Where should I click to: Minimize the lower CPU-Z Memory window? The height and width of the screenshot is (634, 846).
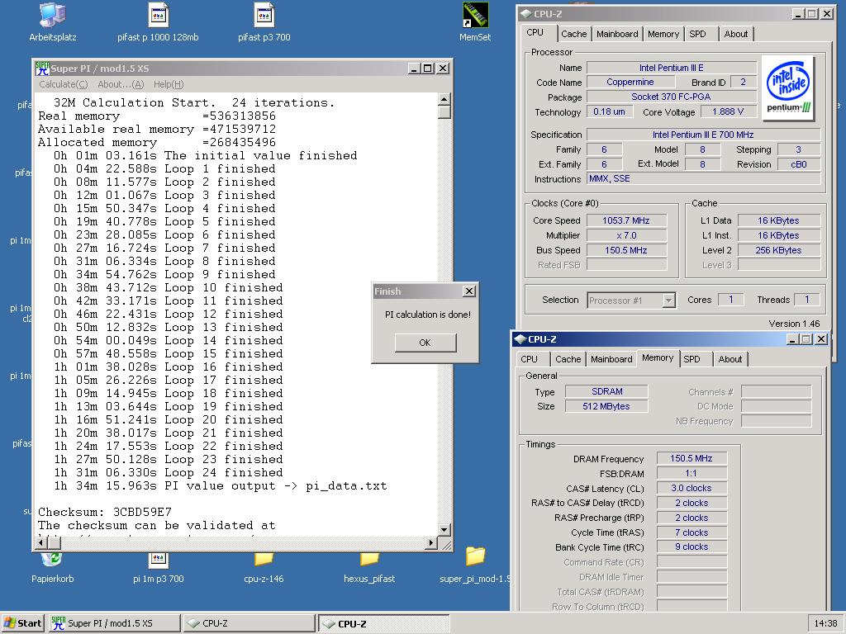(792, 339)
